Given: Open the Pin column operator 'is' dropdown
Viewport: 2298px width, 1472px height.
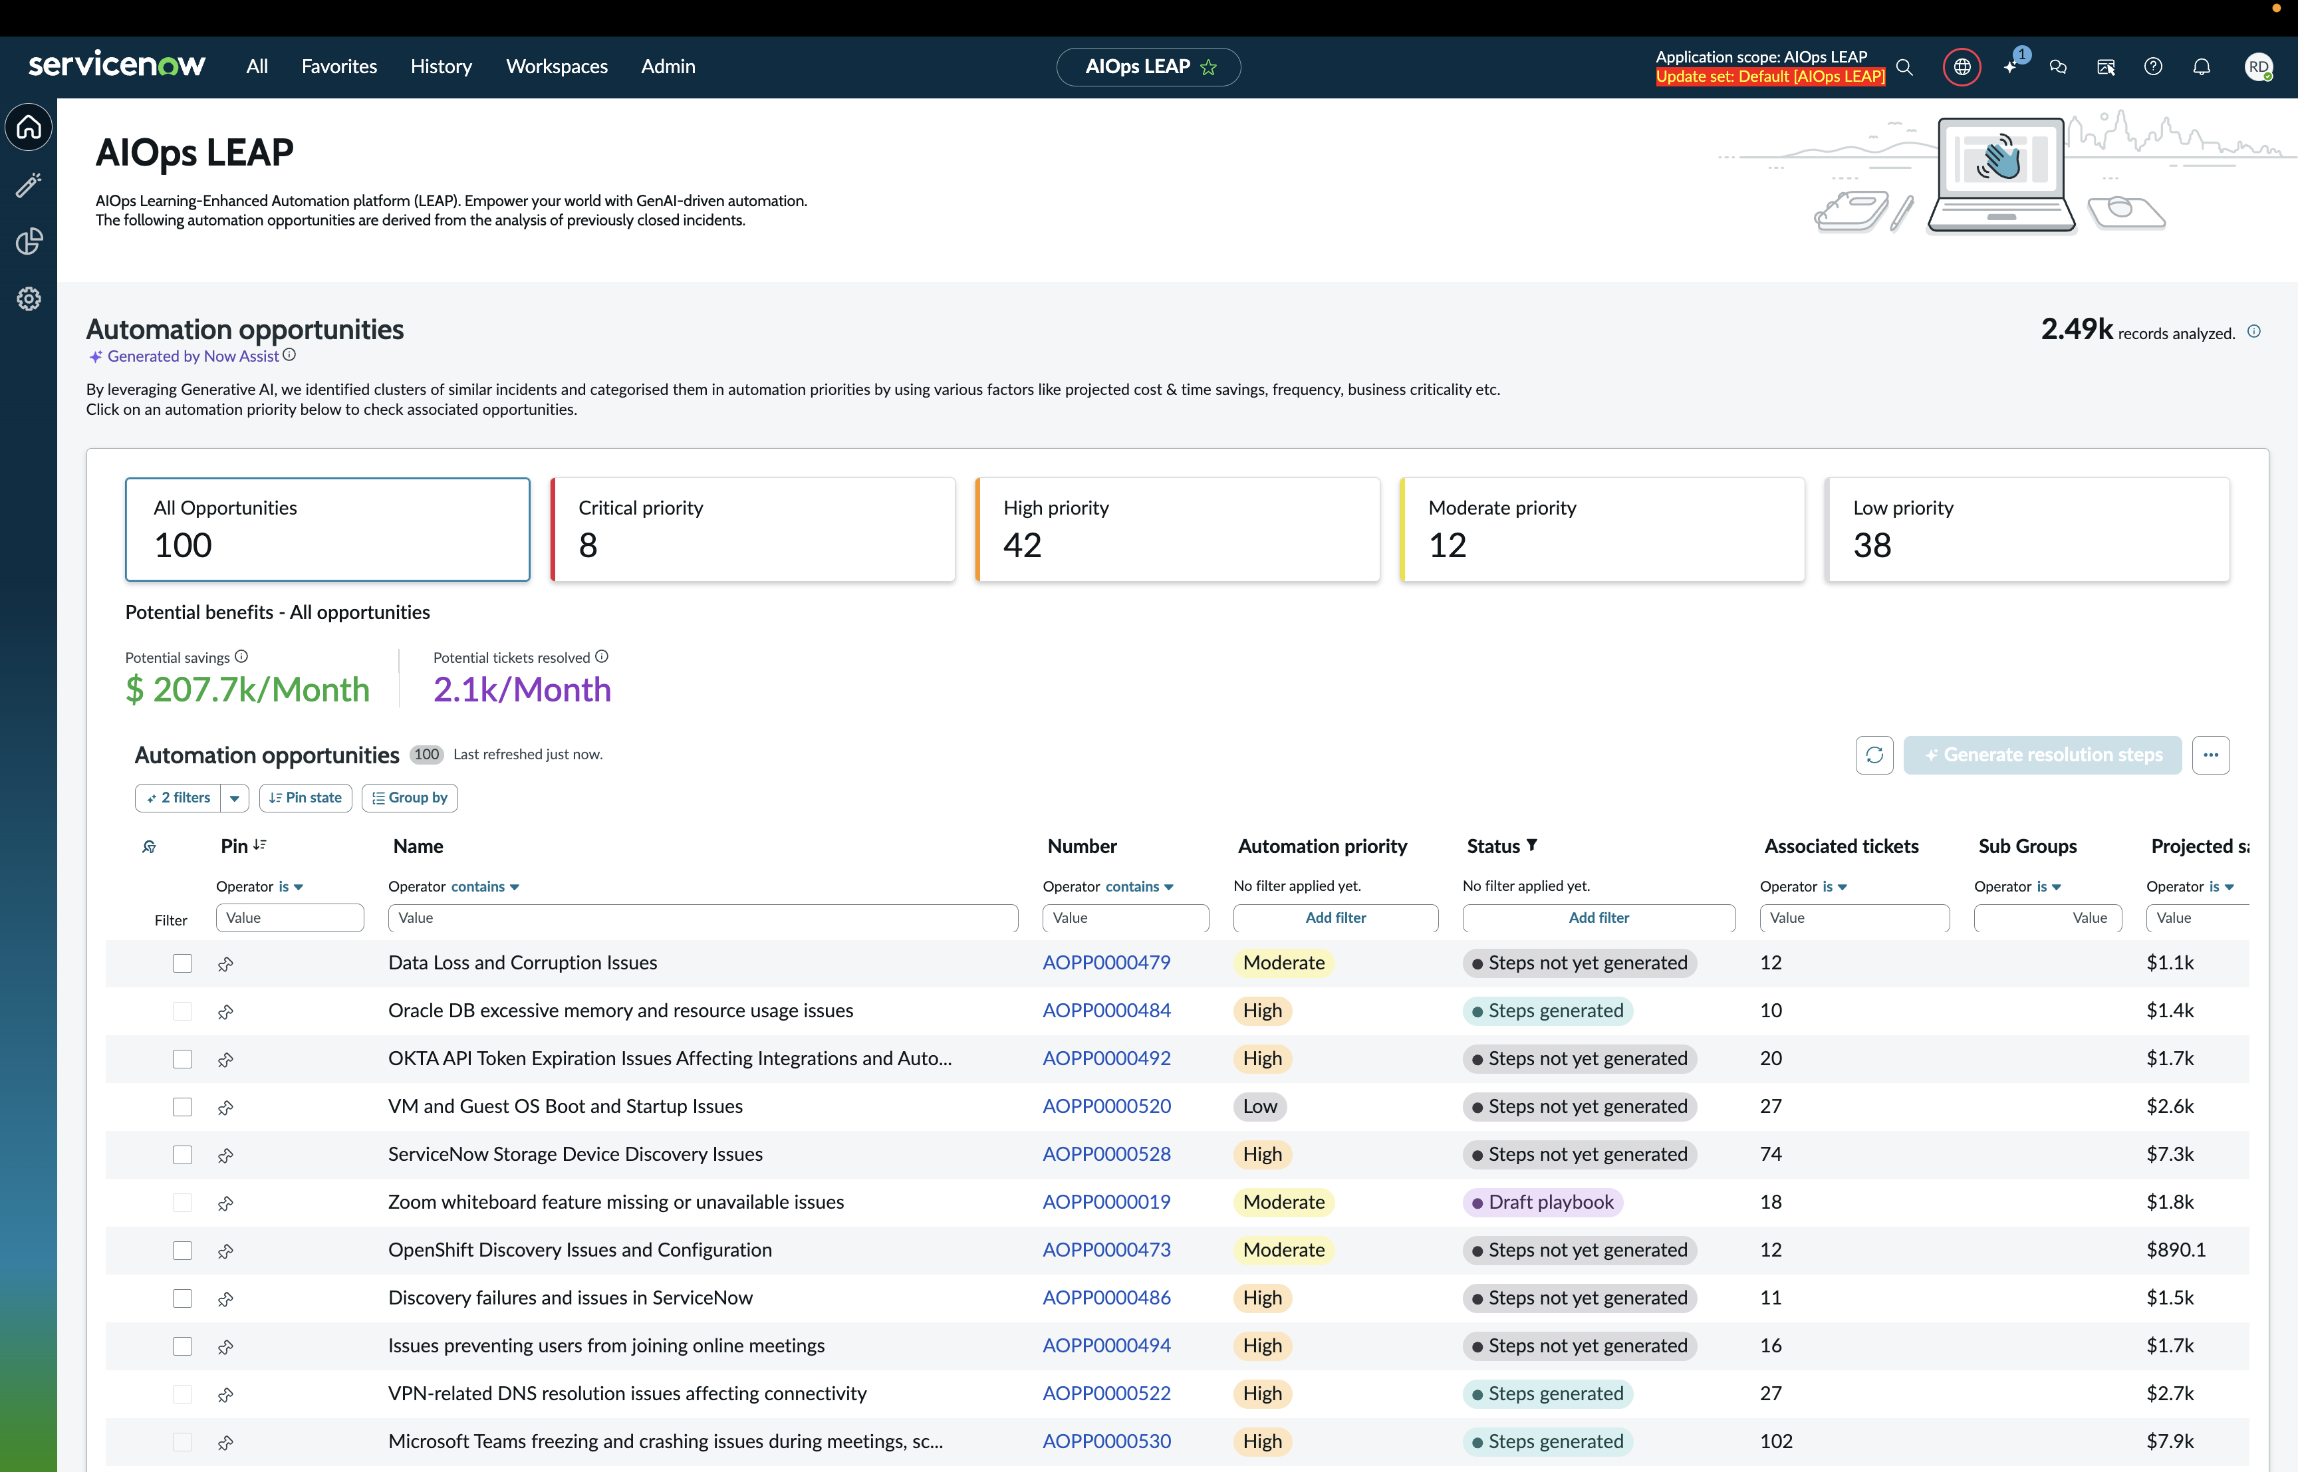Looking at the screenshot, I should (291, 887).
